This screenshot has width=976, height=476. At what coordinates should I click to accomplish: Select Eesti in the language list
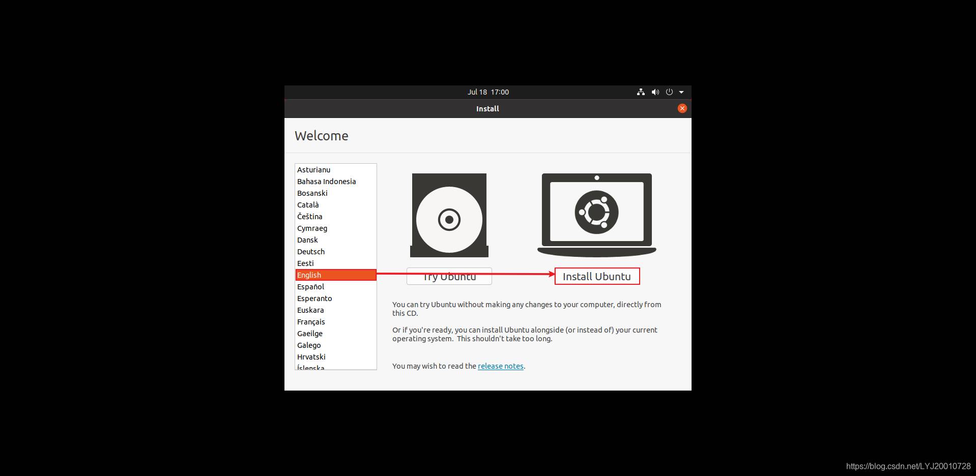pyautogui.click(x=336, y=263)
